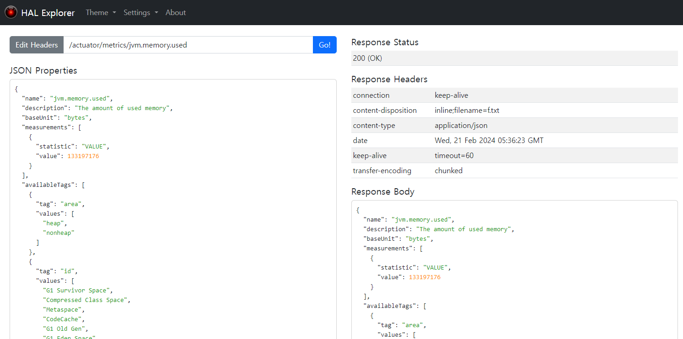Open the Settings dropdown menu
Screen dimensions: 683x339
(140, 12)
